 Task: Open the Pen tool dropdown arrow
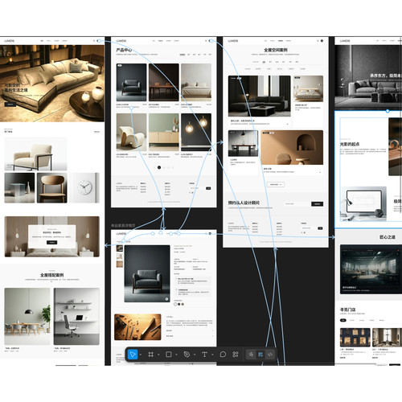tap(195, 355)
